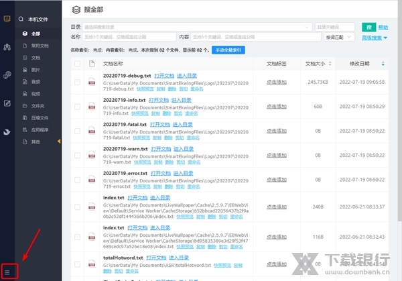
Task: Sort by 文档大小 column arrows
Action: [330, 64]
